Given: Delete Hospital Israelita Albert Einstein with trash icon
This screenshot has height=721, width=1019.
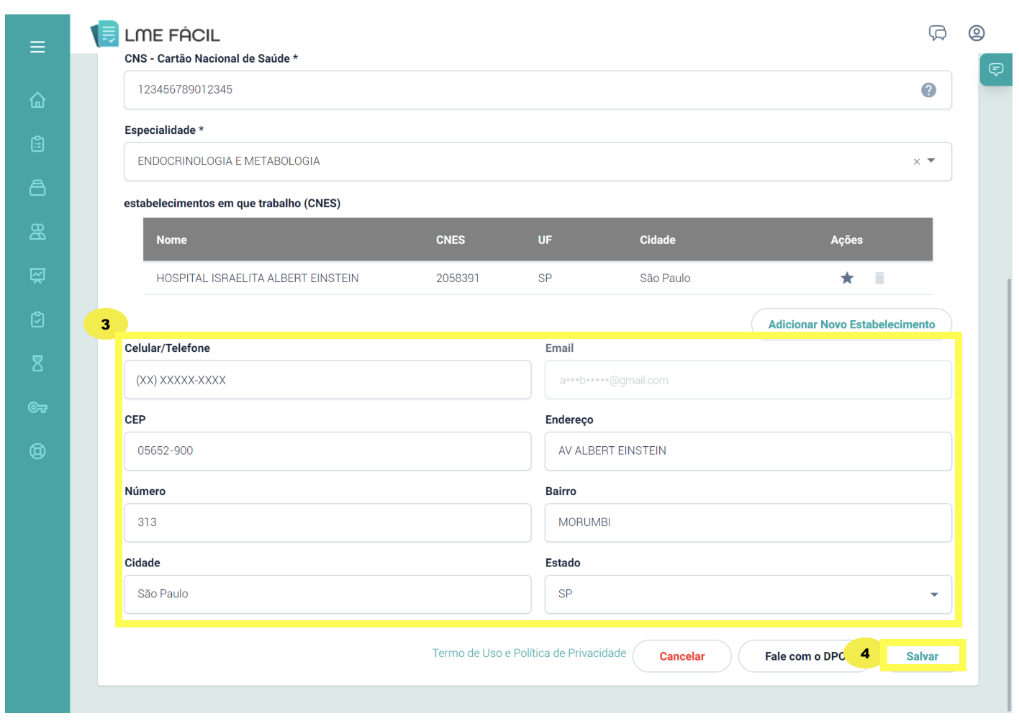Looking at the screenshot, I should pyautogui.click(x=879, y=278).
